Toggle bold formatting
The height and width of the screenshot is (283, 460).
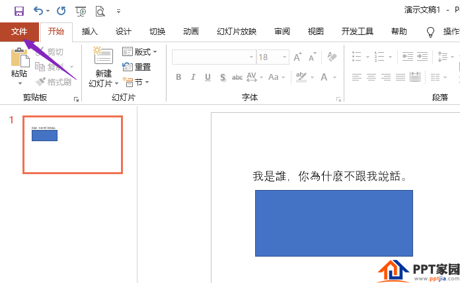(x=178, y=77)
